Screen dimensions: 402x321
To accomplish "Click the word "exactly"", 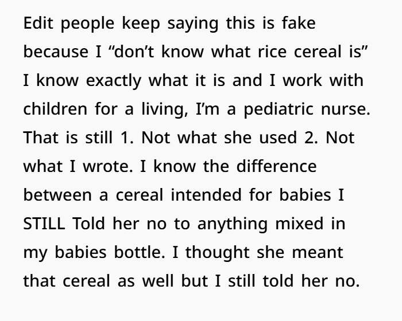I will (x=114, y=81).
